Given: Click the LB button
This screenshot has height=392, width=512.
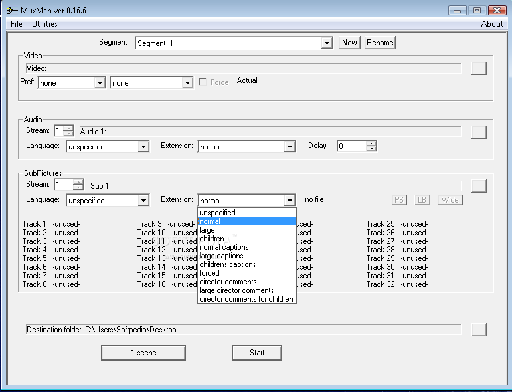Looking at the screenshot, I should tap(422, 199).
